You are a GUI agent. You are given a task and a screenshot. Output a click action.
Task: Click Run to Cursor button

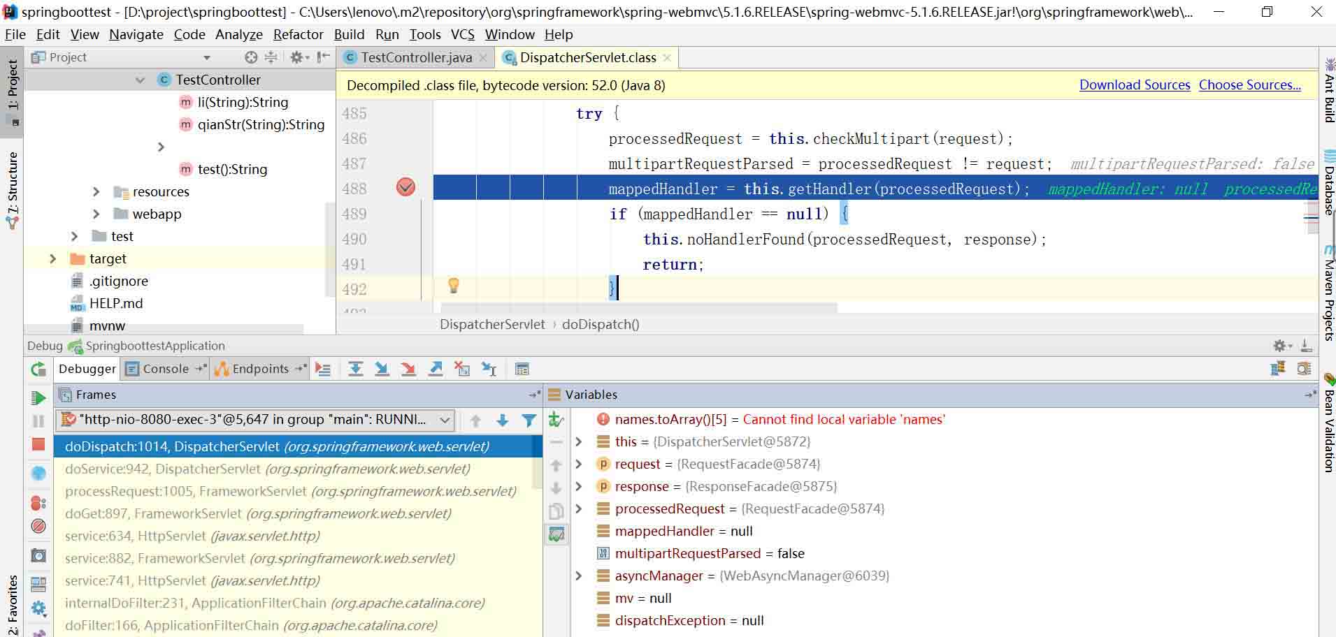[x=489, y=369]
